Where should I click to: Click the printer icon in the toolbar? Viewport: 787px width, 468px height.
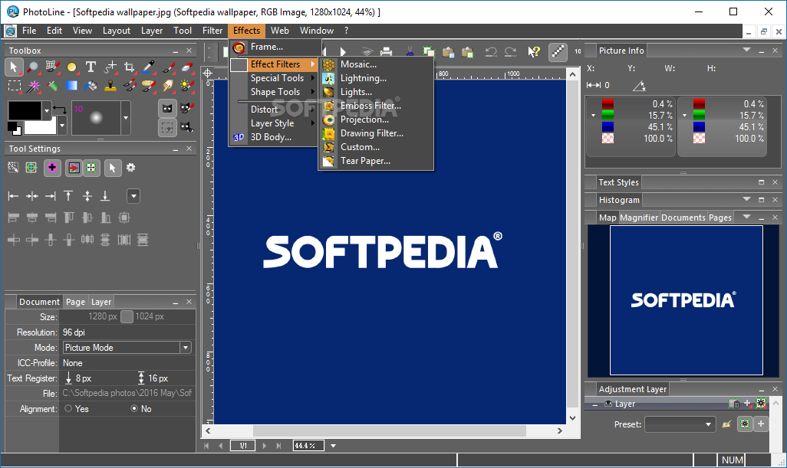pyautogui.click(x=386, y=51)
